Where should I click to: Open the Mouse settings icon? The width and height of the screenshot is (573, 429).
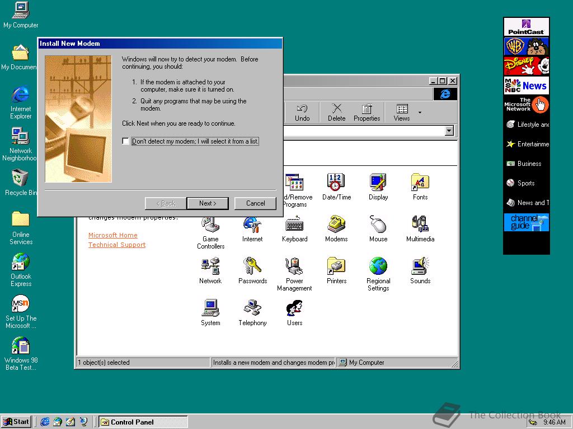(x=378, y=229)
